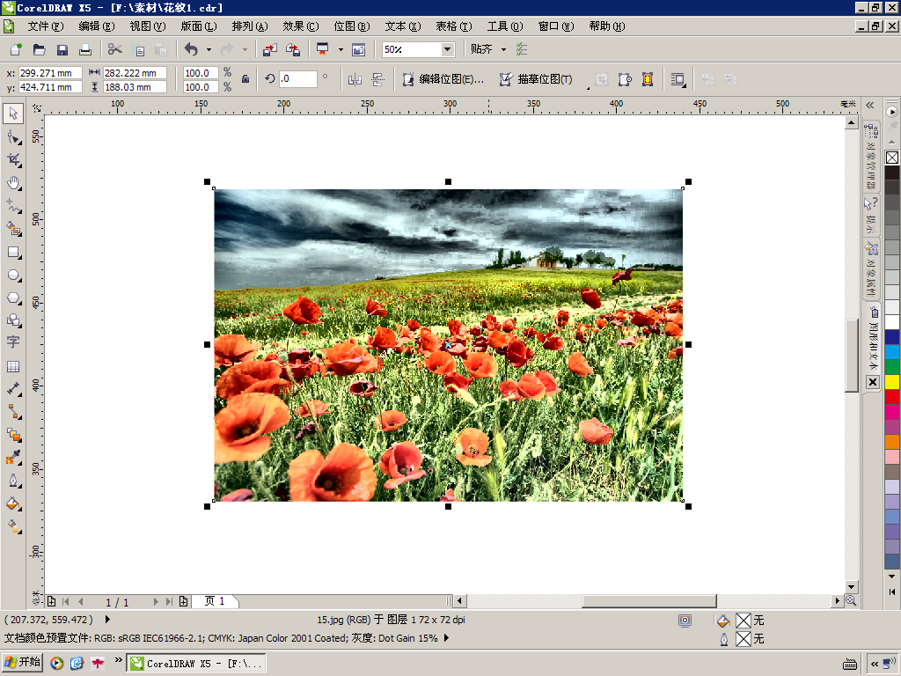Click CorelDRAW X5 taskbar button
This screenshot has height=676, width=901.
click(196, 664)
